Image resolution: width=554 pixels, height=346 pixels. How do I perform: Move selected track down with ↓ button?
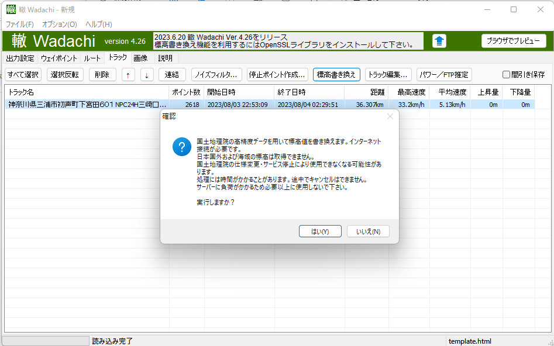147,74
